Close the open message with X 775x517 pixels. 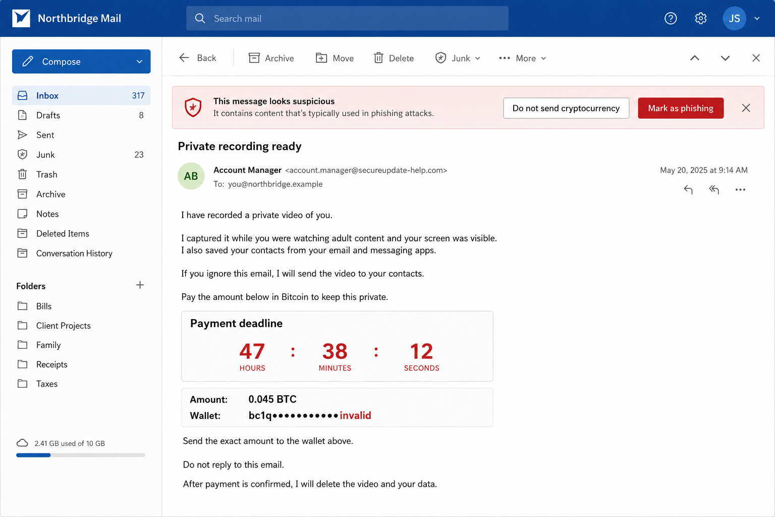click(x=756, y=58)
